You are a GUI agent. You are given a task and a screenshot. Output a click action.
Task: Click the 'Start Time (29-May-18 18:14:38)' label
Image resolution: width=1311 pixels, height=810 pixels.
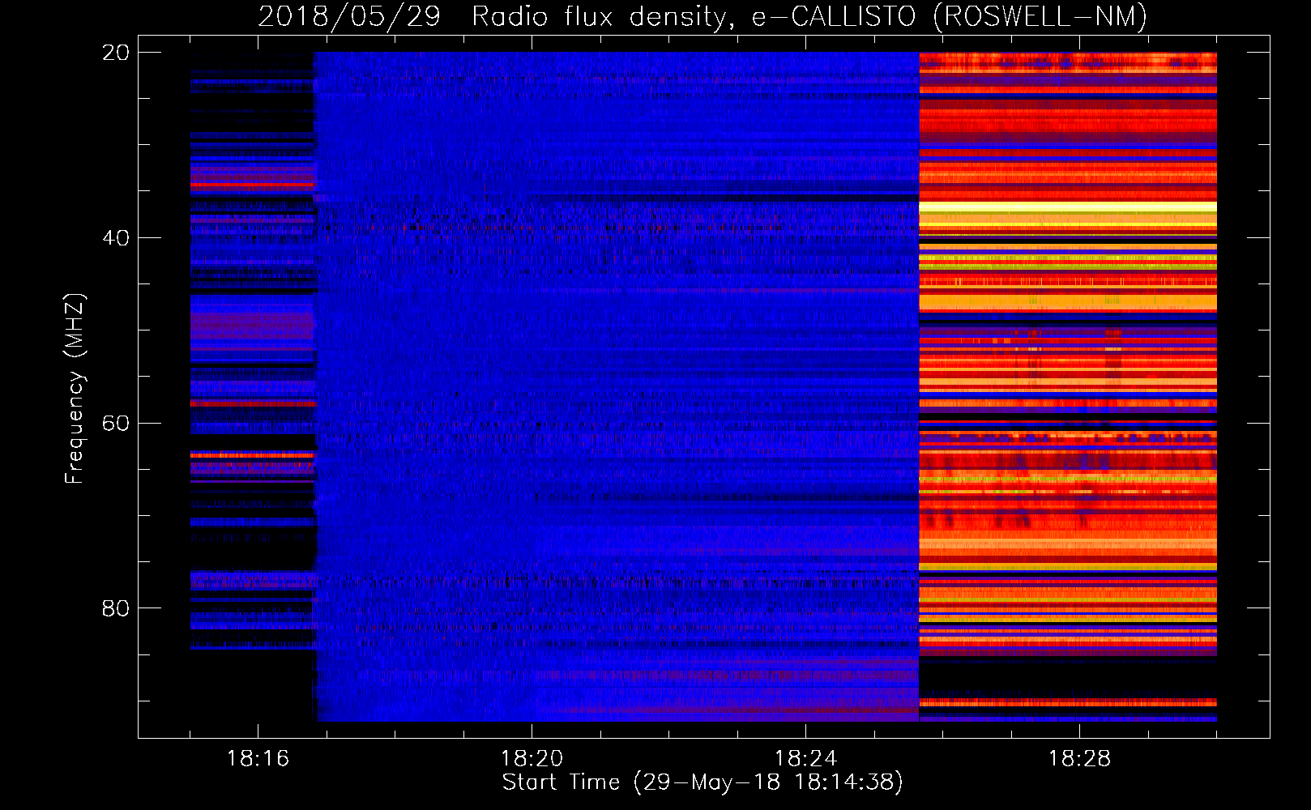702,782
